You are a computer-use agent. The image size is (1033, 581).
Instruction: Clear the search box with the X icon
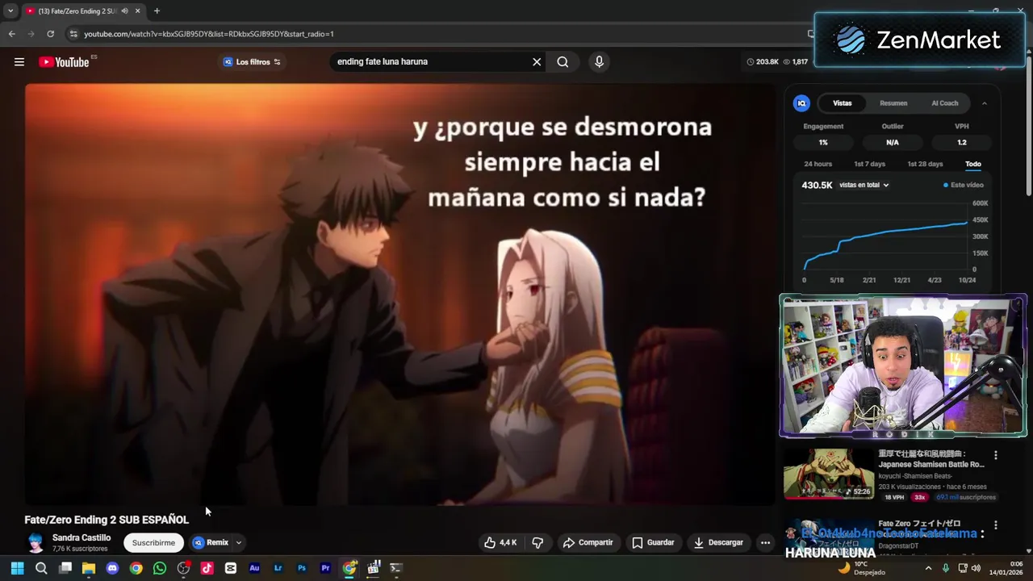pyautogui.click(x=537, y=61)
